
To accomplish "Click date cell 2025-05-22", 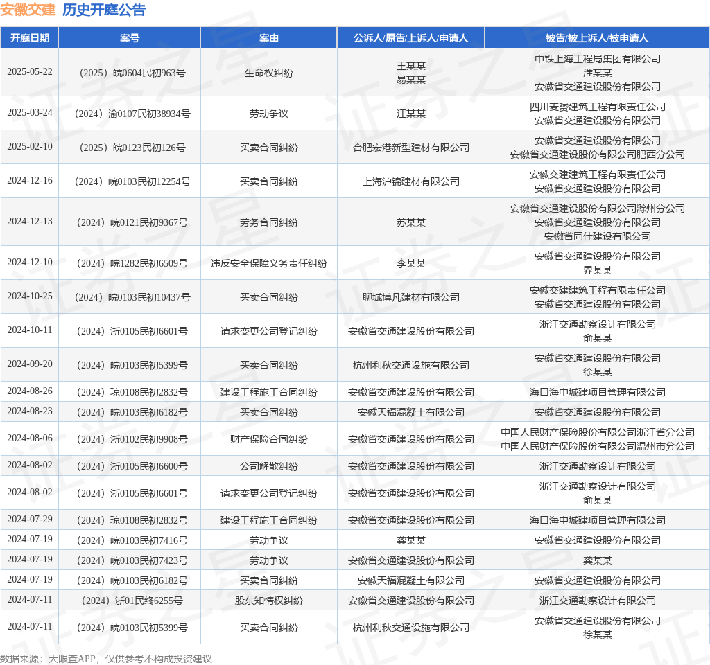I will [x=29, y=72].
